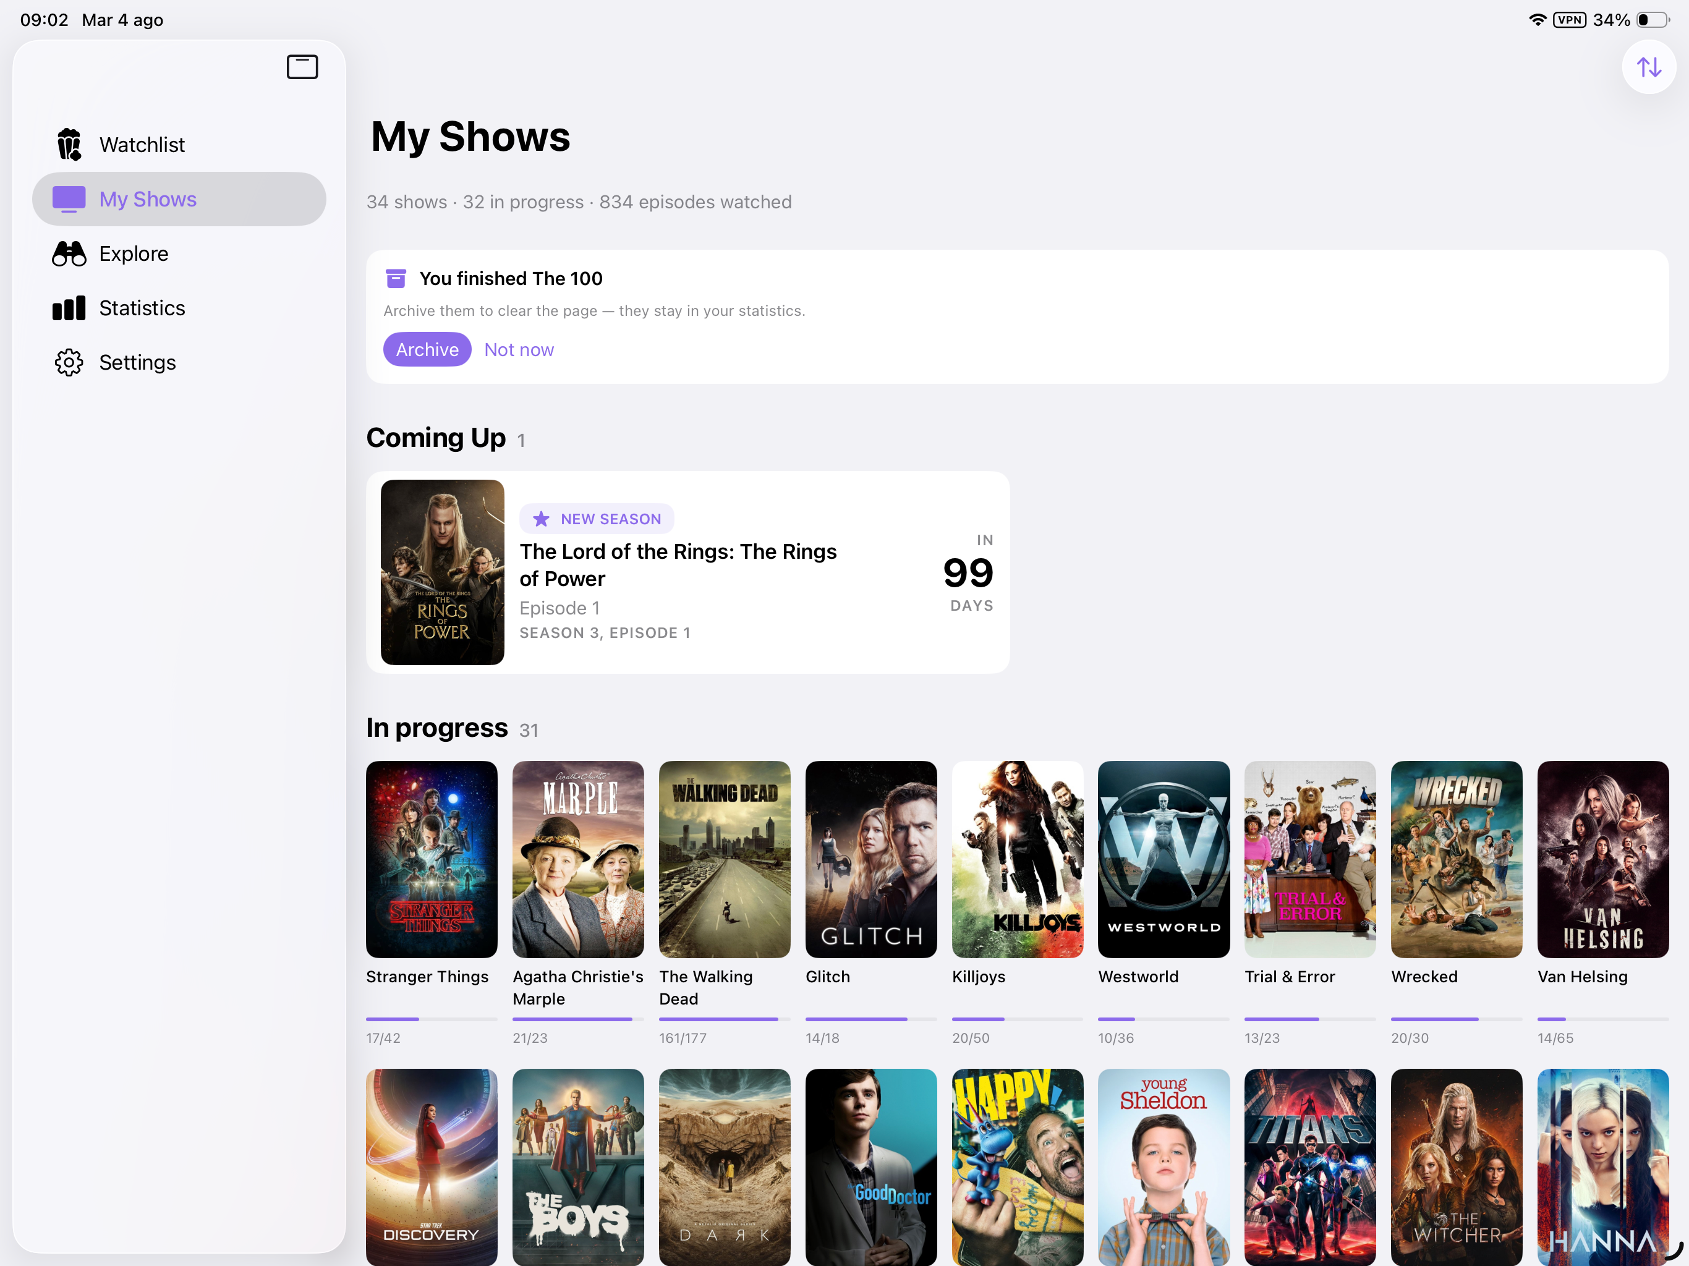The width and height of the screenshot is (1689, 1266).
Task: Open the Trial & Error poster
Action: 1310,860
